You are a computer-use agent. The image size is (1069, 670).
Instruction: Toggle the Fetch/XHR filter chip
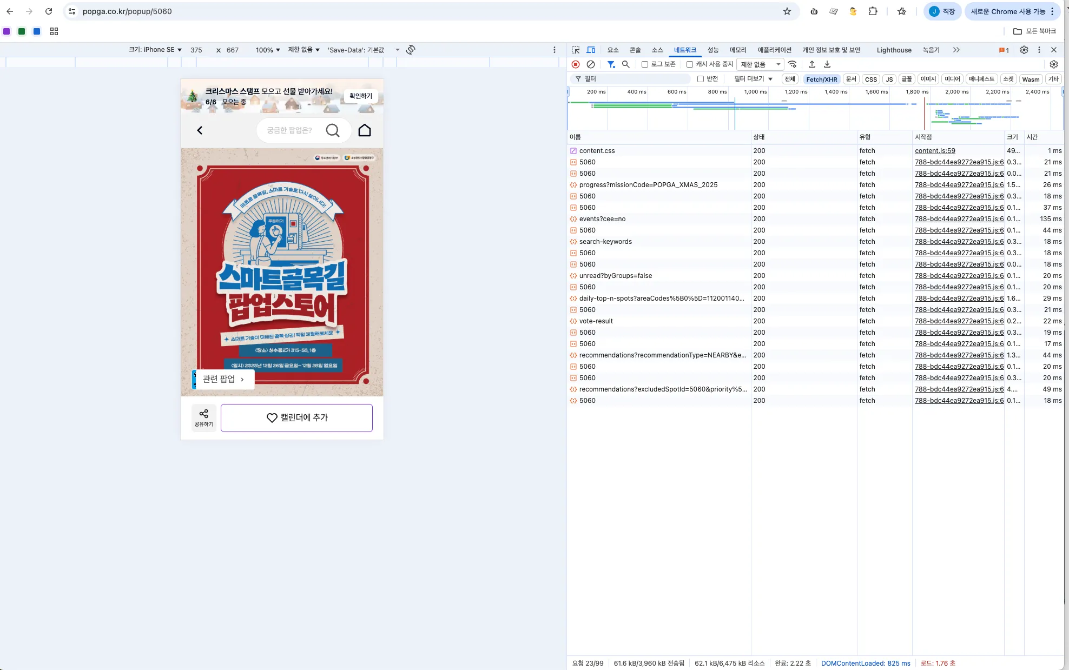click(x=821, y=79)
